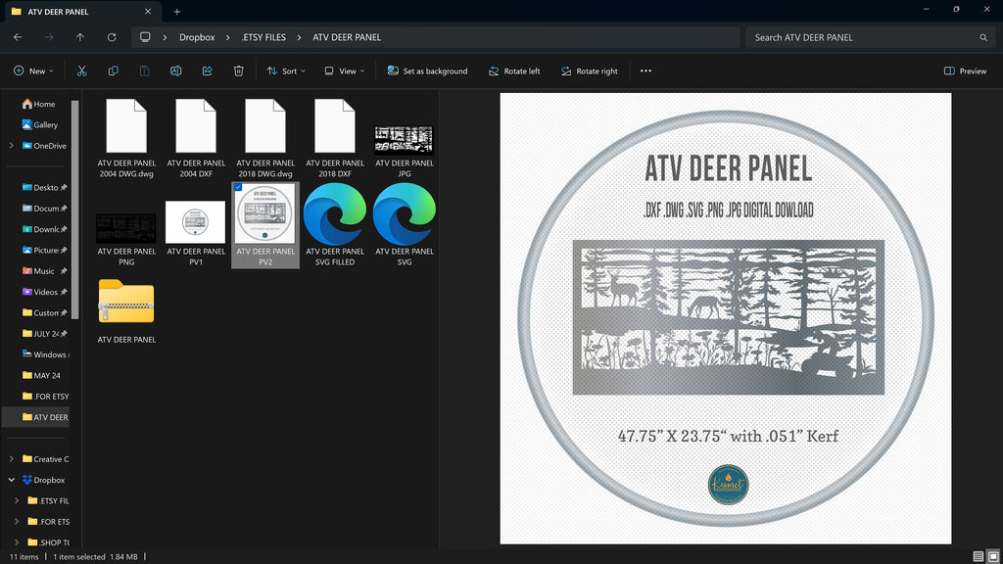This screenshot has width=1003, height=564.
Task: Go back with the Back arrow
Action: point(18,37)
